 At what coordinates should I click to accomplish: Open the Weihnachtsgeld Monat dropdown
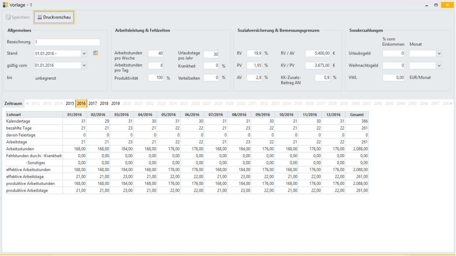tap(439, 66)
